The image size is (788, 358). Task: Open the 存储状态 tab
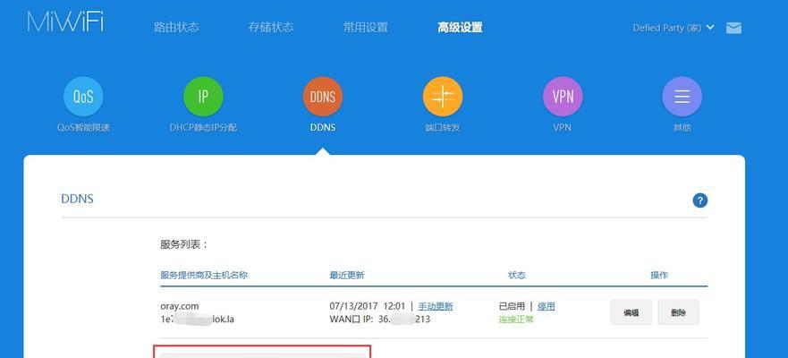[x=271, y=27]
